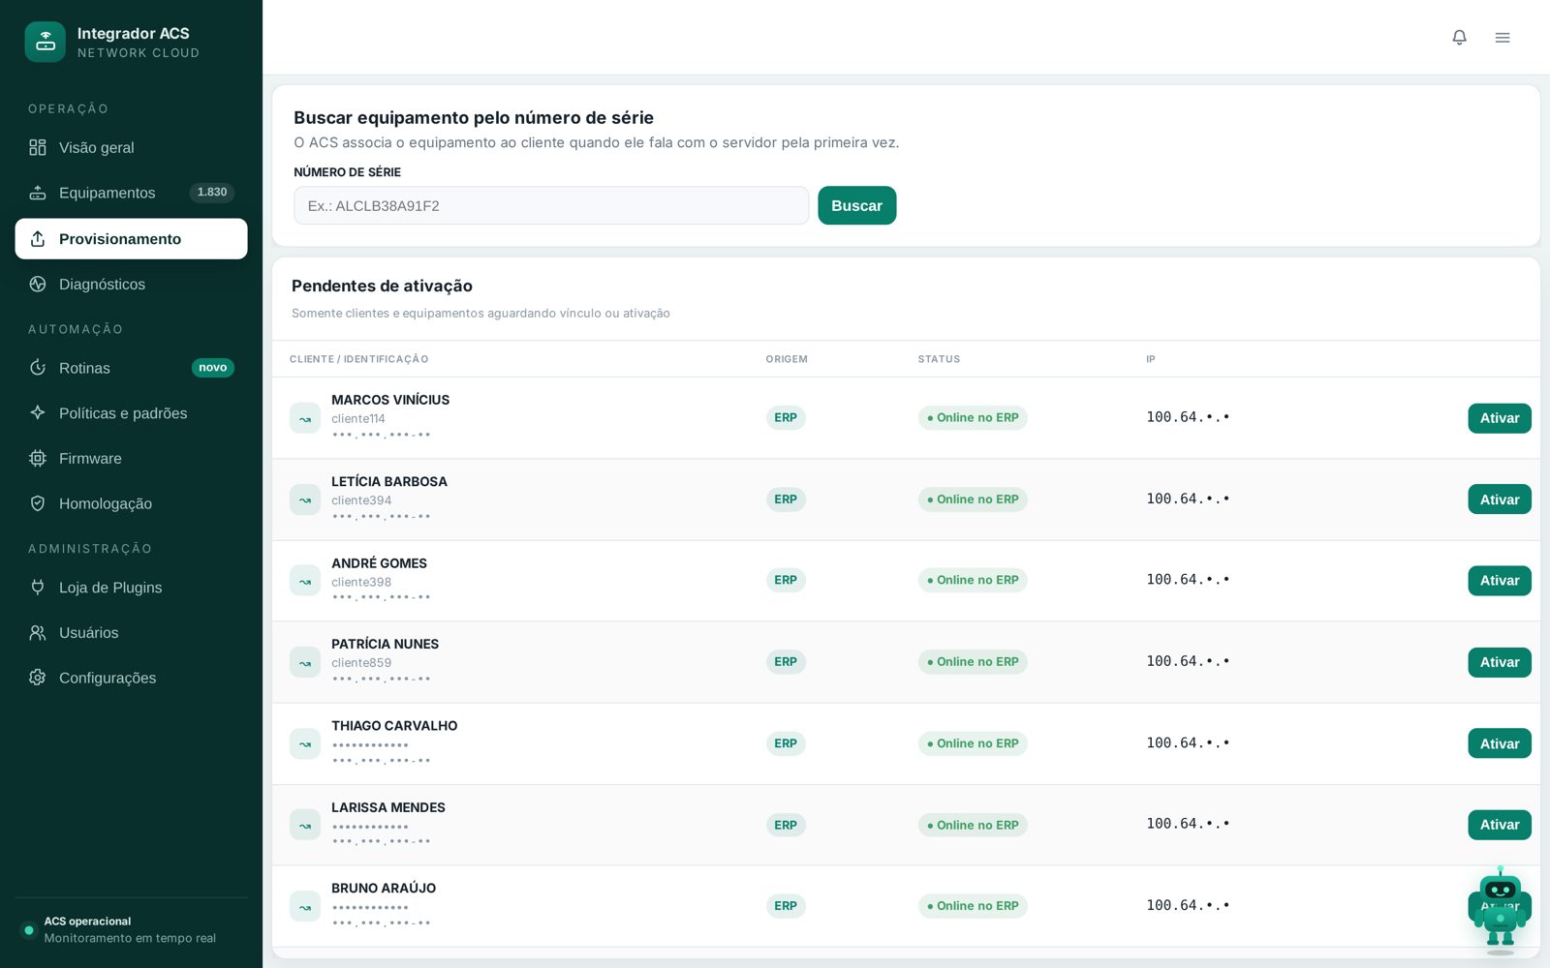Click the IP address in THIAGO CARVALHO row
The height and width of the screenshot is (968, 1550).
pos(1188,743)
